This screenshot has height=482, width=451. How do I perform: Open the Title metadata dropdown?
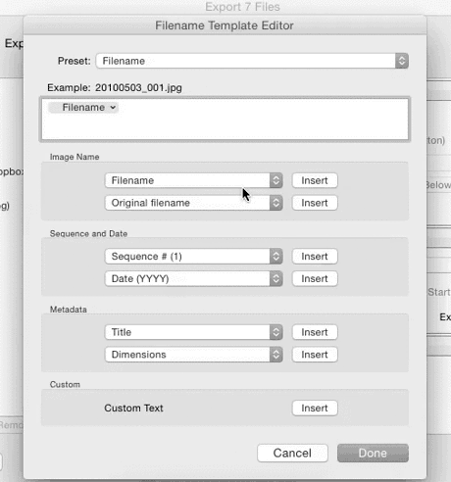coord(193,332)
